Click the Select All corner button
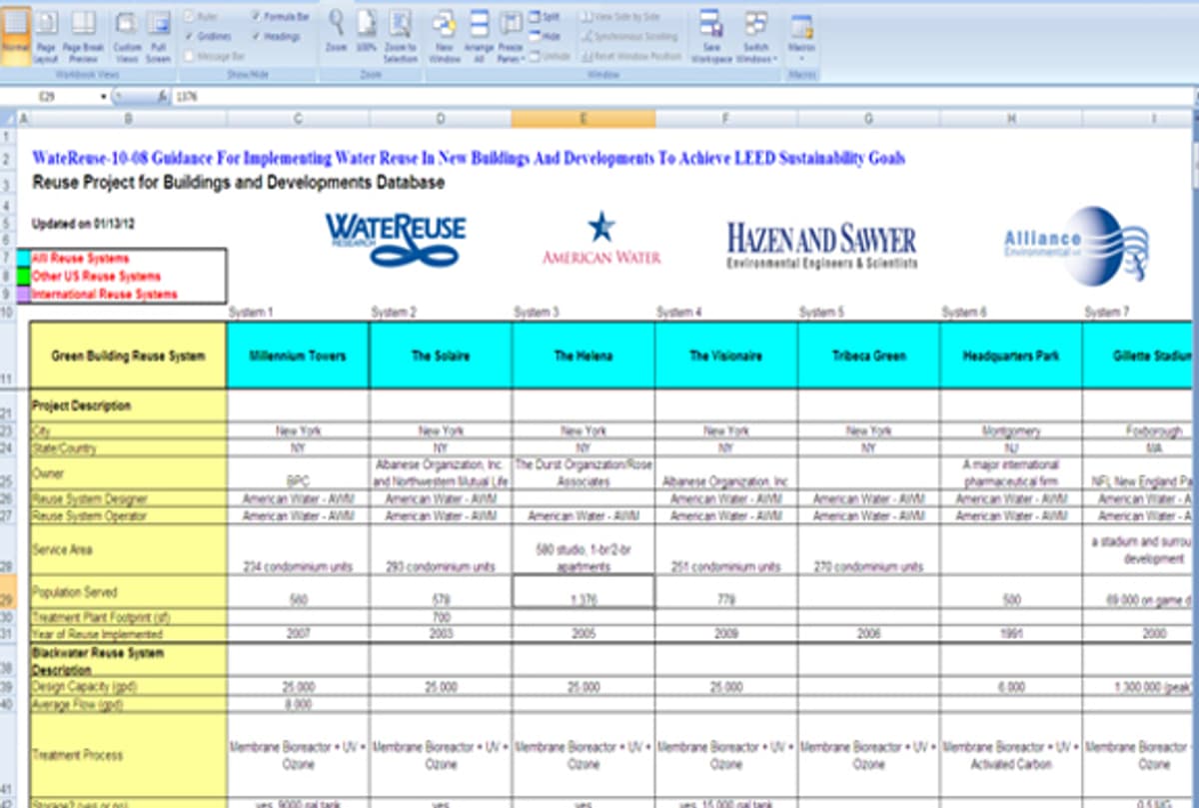Viewport: 1199px width, 808px height. pyautogui.click(x=8, y=119)
